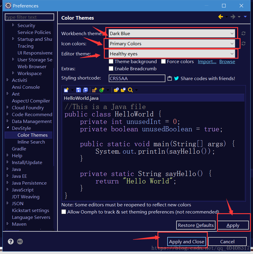Image resolution: width=253 pixels, height=254 pixels.
Task: Open the New wizard dropdown arrow
Action: (x=72, y=90)
